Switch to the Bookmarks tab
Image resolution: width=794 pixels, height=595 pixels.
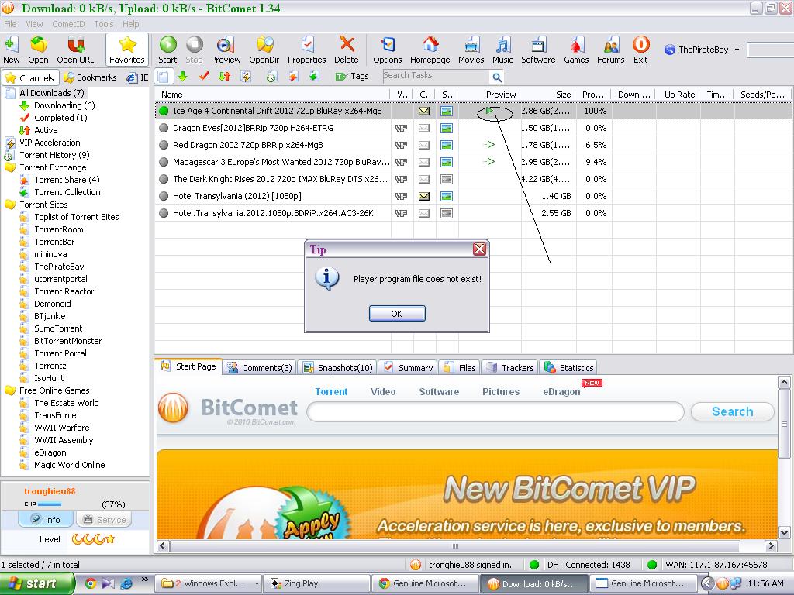point(90,77)
